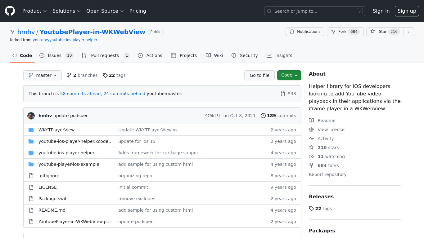Click the tag icon beside 22 tags in toolbar
Screen dimensions: 424x238
(x=105, y=75)
